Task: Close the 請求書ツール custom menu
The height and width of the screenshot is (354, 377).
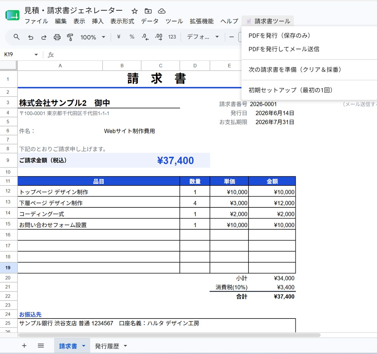Action: tap(268, 21)
